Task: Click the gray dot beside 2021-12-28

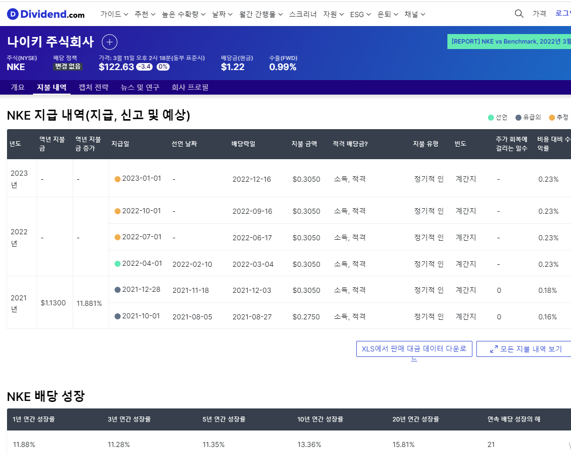Action: (118, 290)
